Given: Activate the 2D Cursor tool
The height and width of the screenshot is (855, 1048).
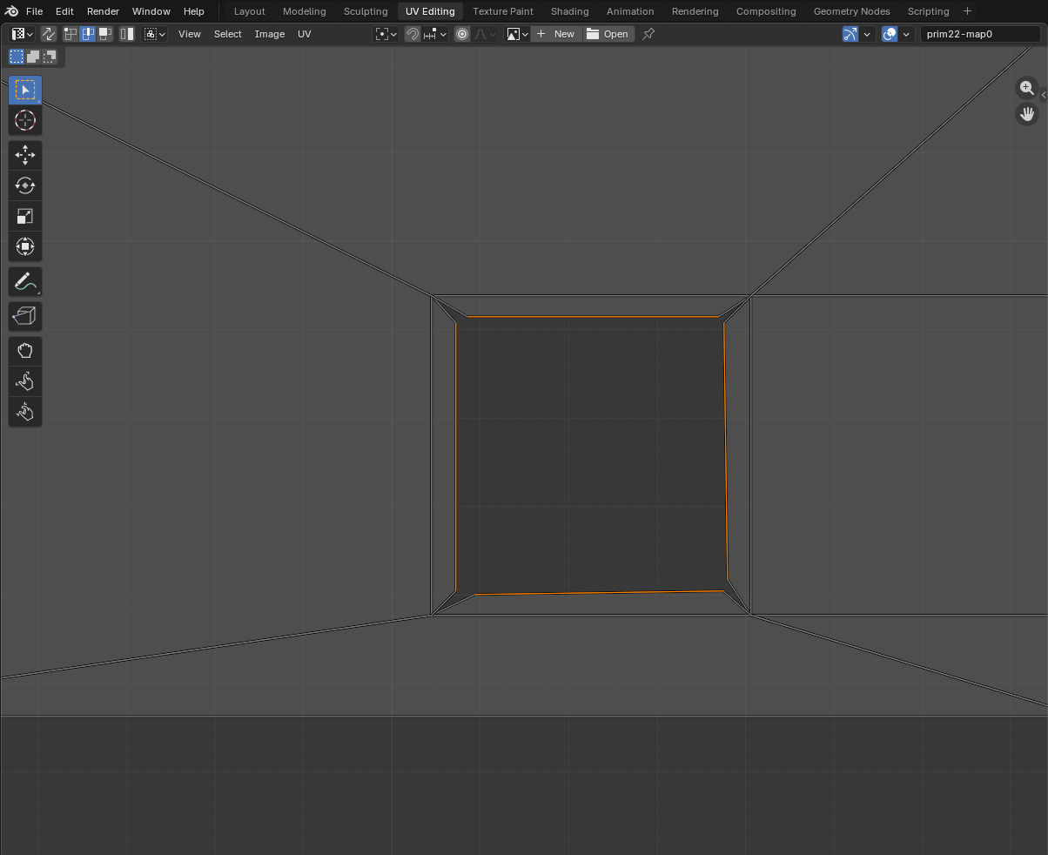Looking at the screenshot, I should tap(24, 120).
